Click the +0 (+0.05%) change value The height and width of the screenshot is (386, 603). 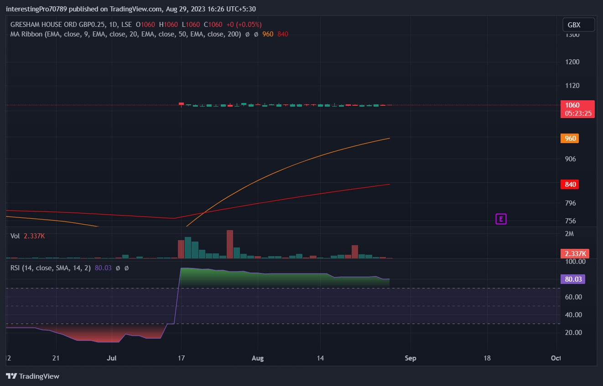244,25
